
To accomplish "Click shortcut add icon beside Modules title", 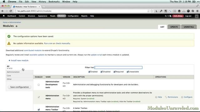I will click(17, 26).
